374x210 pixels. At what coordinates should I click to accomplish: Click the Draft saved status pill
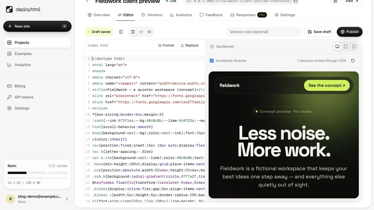[x=99, y=32]
